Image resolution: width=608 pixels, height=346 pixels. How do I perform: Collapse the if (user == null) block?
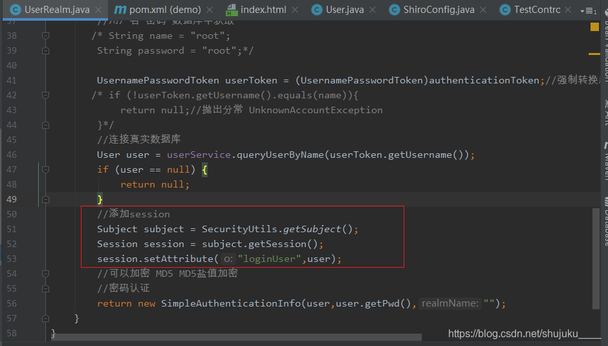[45, 169]
